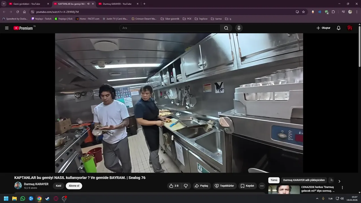
Task: Open the YouTube hamburger guide menu
Action: 7,28
